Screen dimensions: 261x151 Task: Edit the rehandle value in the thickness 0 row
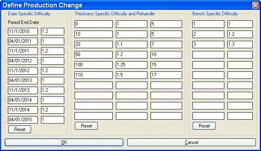[166, 24]
